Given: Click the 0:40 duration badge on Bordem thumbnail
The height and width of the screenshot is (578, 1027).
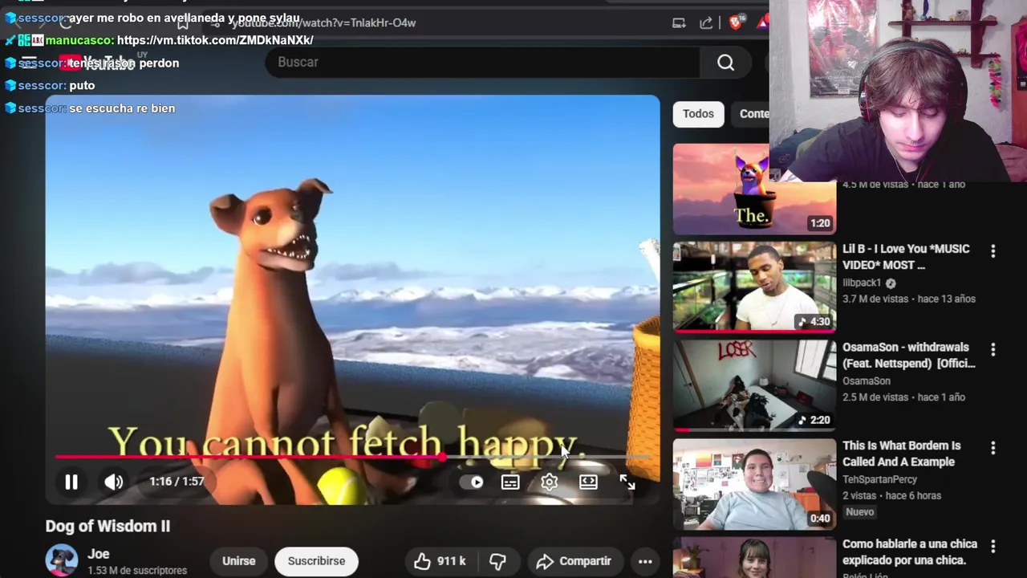Looking at the screenshot, I should click(x=820, y=519).
